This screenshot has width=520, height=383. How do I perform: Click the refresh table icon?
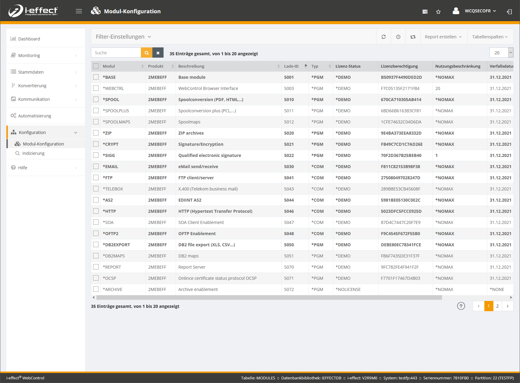click(383, 37)
